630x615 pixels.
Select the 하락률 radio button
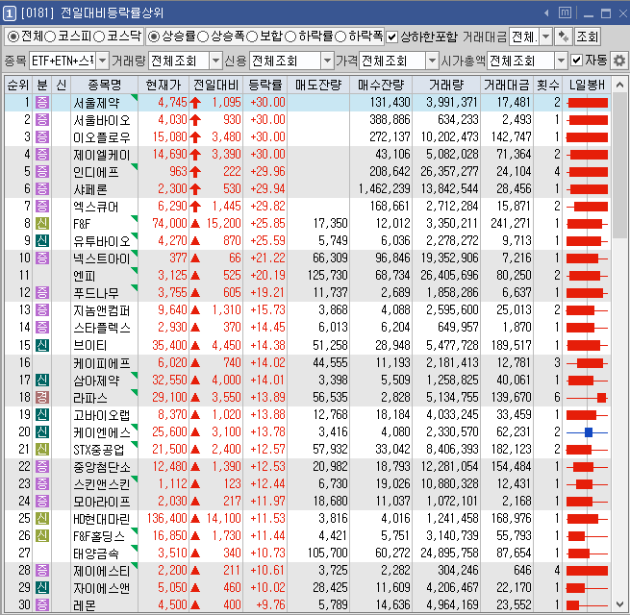point(290,37)
